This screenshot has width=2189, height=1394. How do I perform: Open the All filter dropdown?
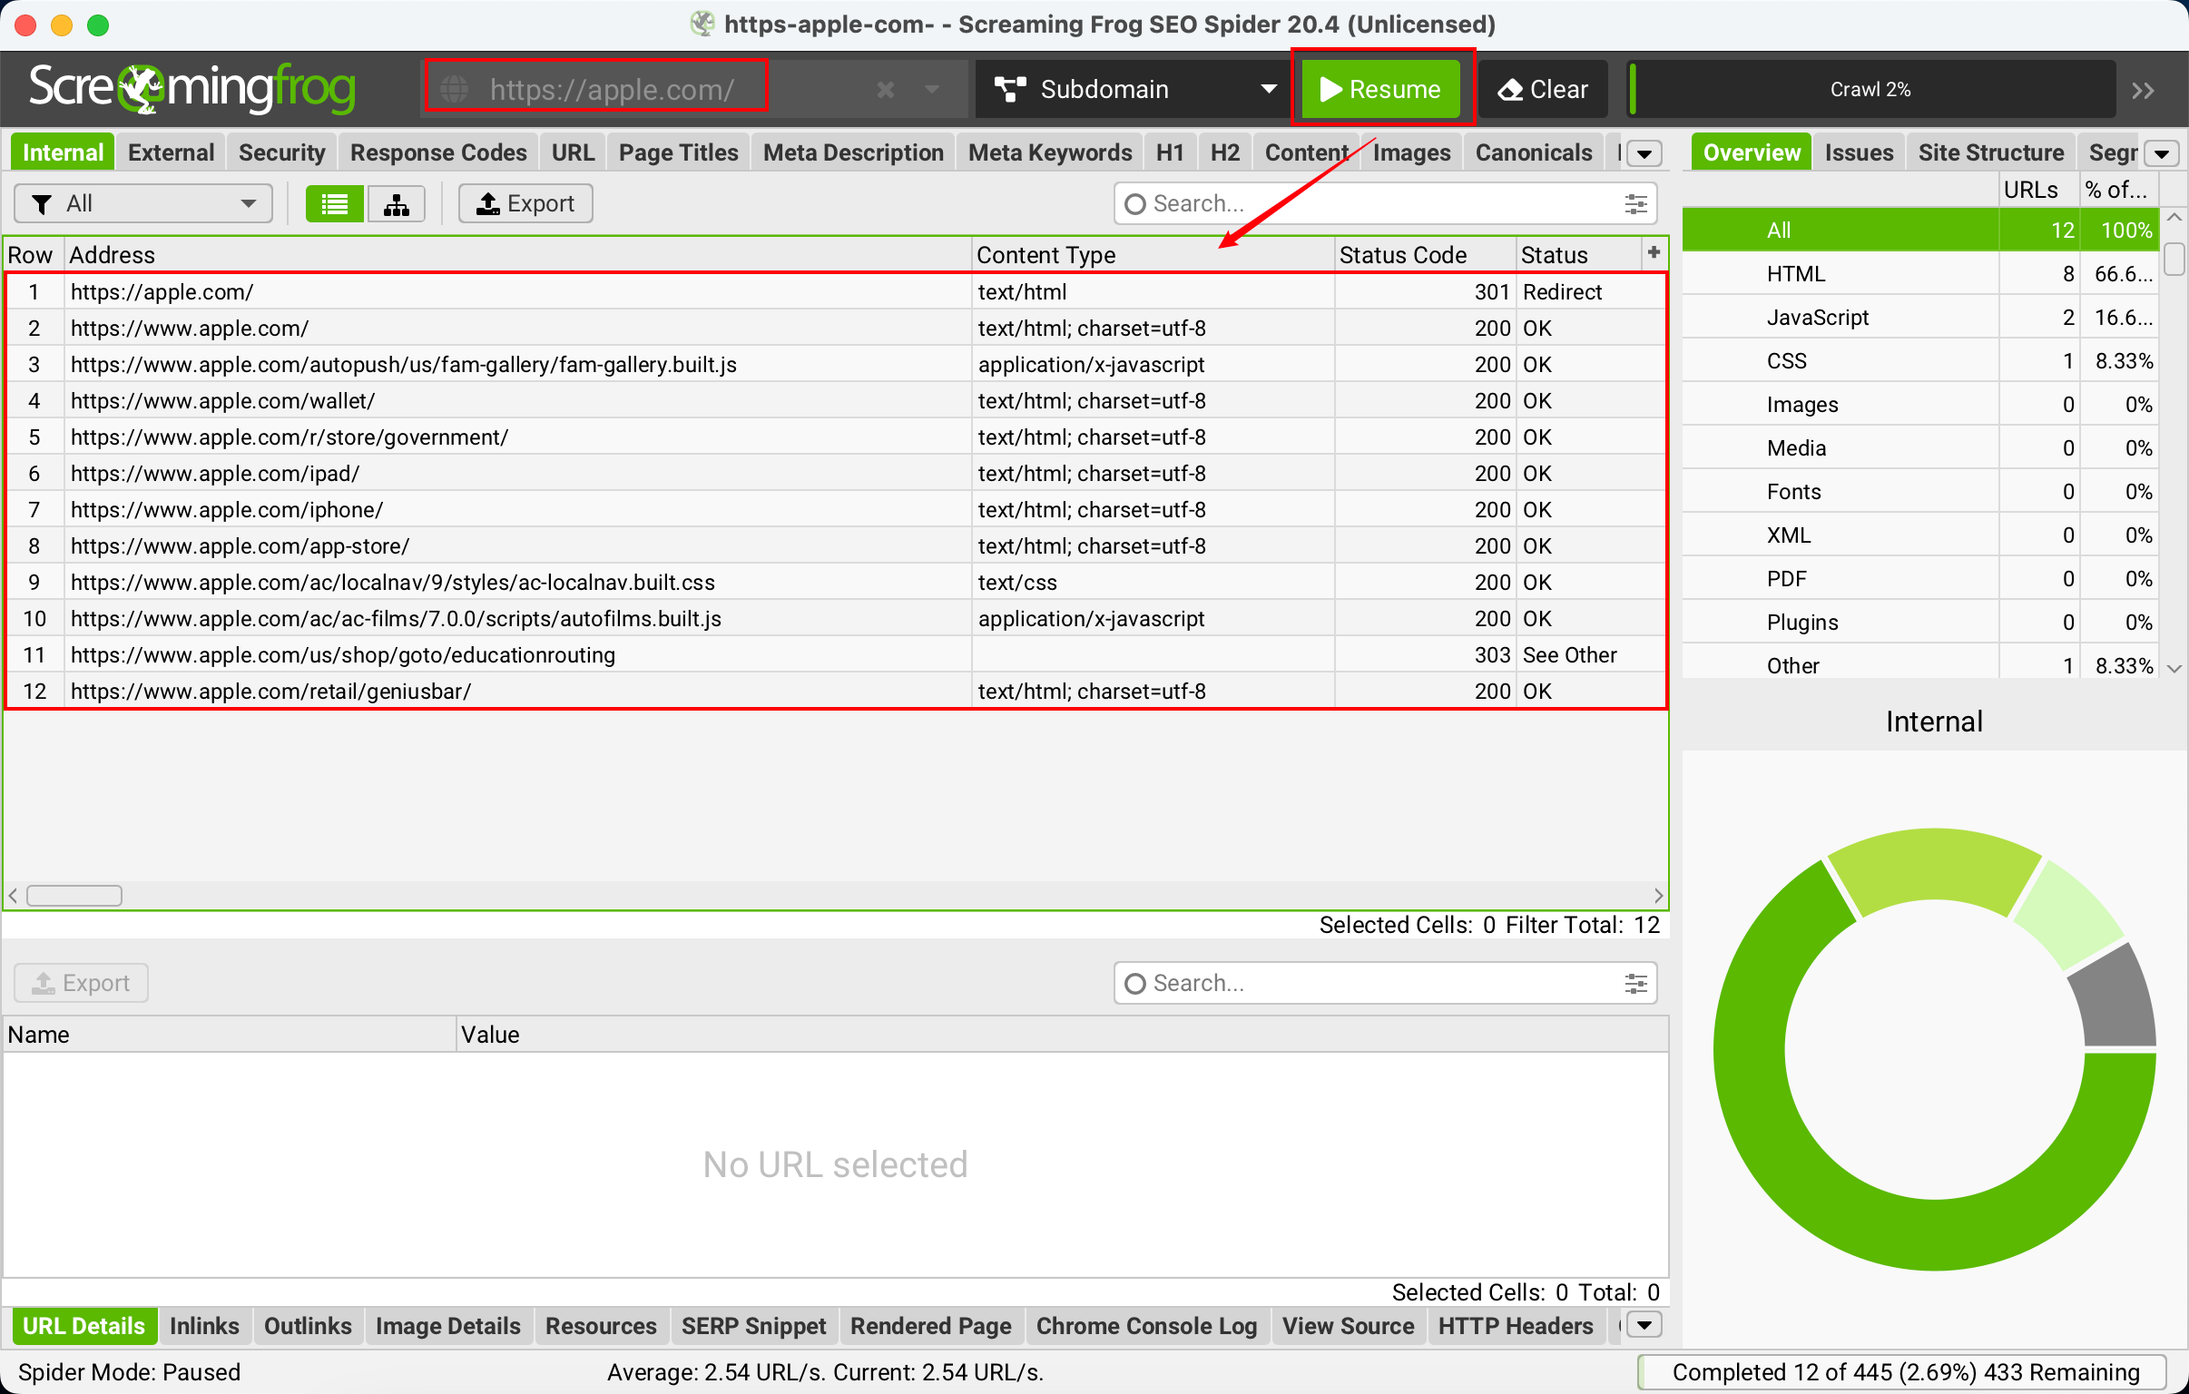tap(143, 203)
